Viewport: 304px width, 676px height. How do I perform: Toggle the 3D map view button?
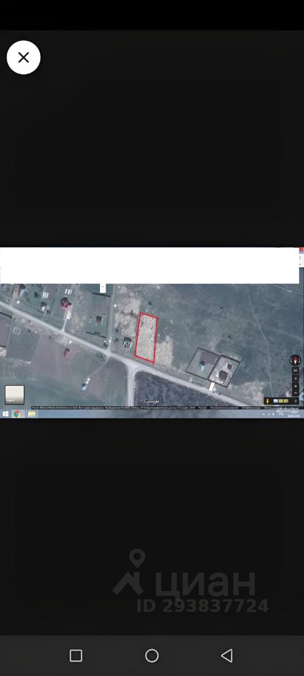296,370
